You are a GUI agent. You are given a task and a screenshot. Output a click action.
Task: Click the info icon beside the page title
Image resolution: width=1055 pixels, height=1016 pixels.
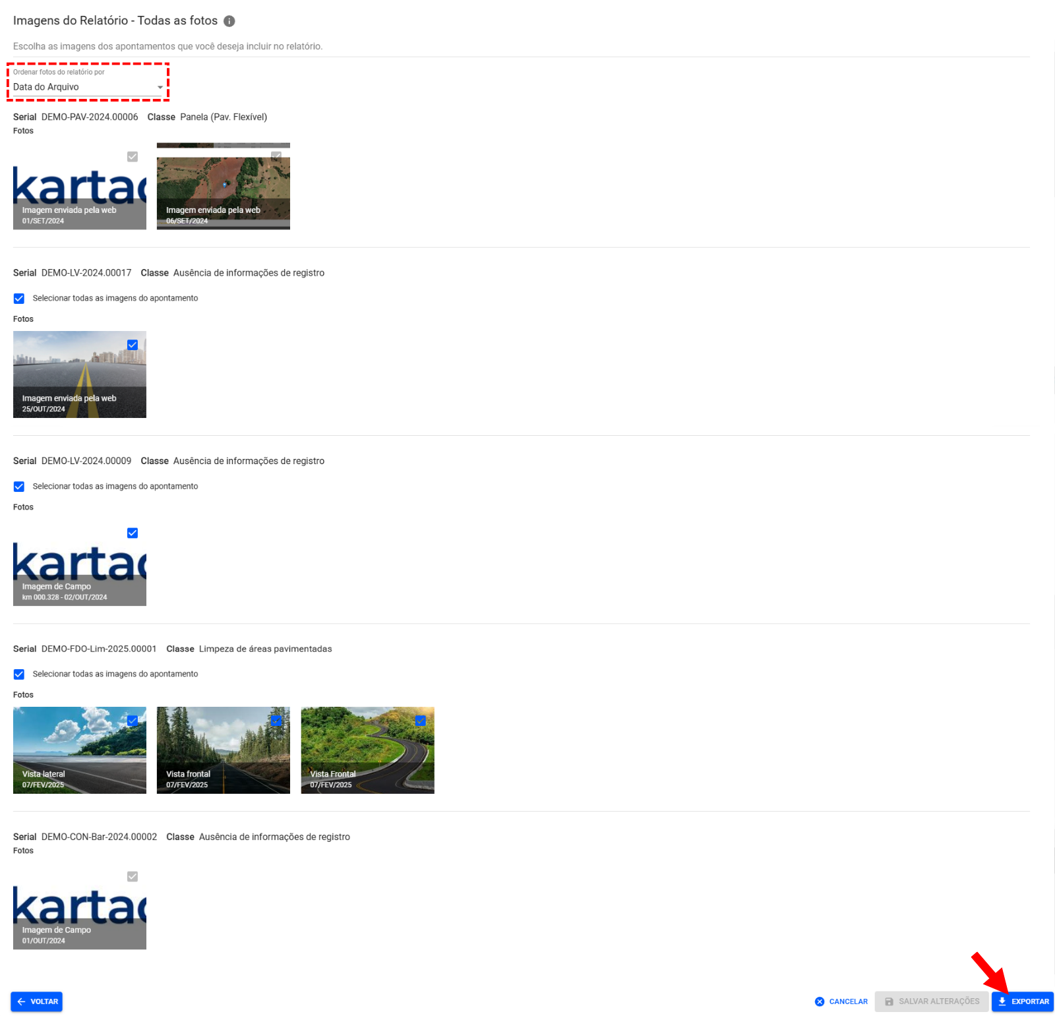229,21
